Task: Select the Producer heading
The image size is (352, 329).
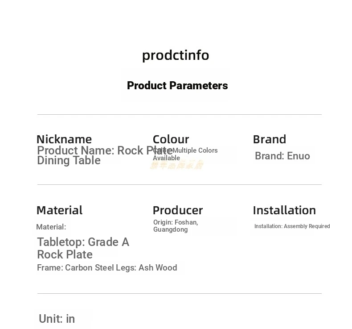Action: (178, 211)
